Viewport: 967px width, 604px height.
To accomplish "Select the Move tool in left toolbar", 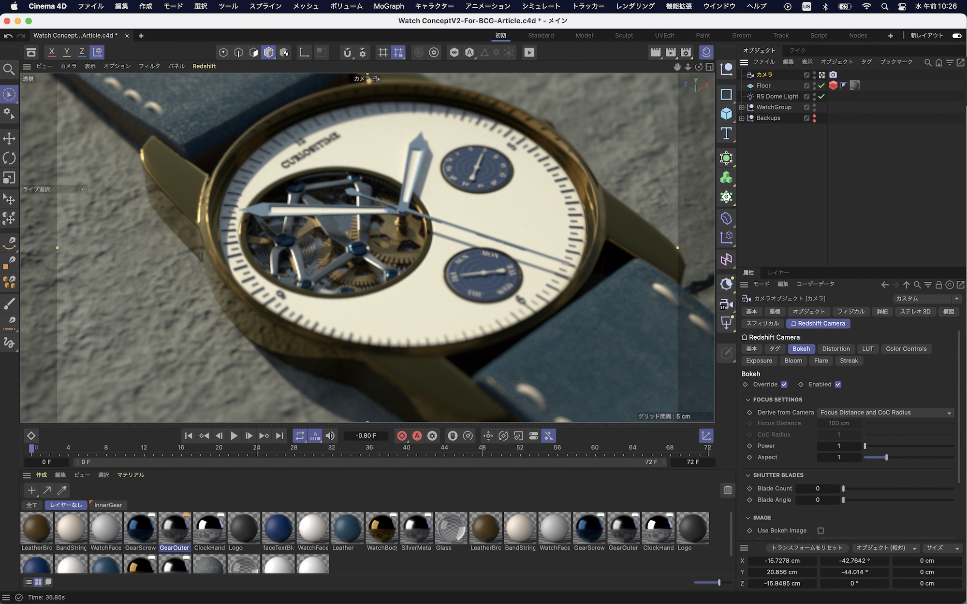I will (x=9, y=139).
